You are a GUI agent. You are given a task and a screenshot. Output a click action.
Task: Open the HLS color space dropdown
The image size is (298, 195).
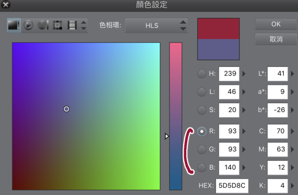point(156,25)
